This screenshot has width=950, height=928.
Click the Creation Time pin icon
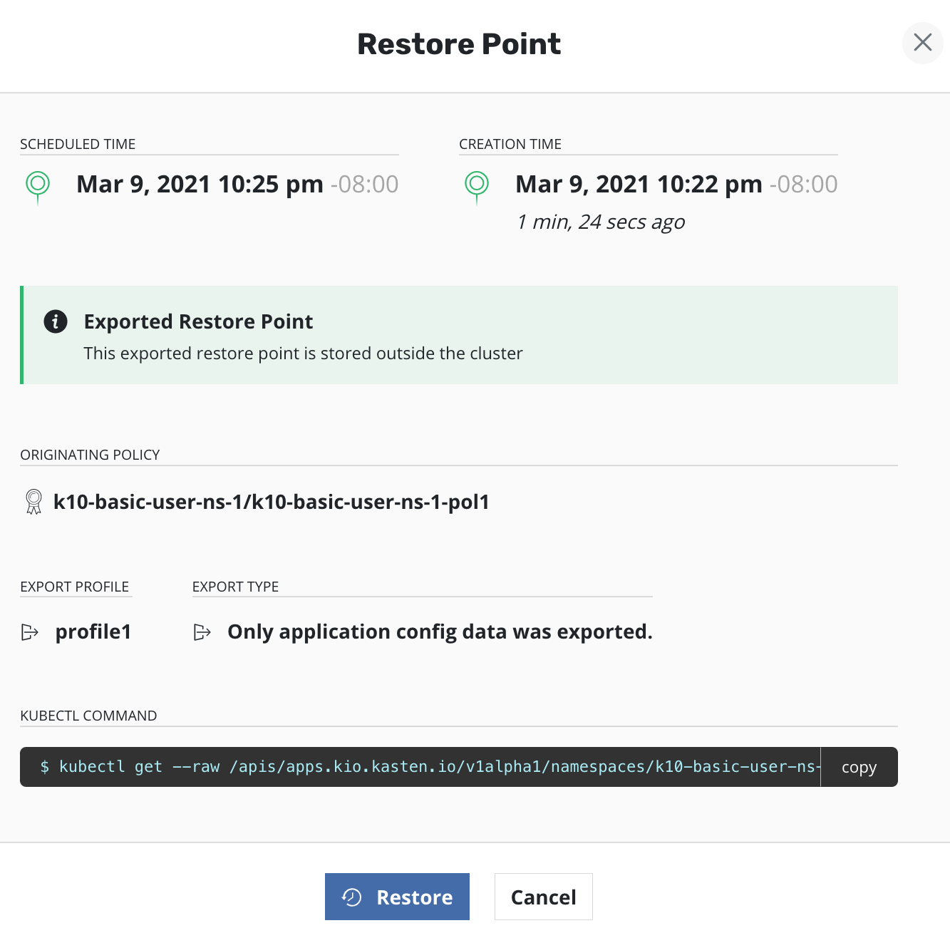click(477, 185)
